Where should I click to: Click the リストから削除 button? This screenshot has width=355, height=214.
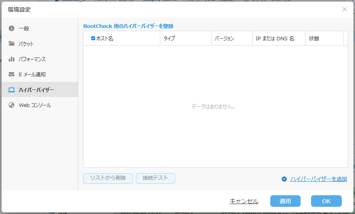coord(108,178)
